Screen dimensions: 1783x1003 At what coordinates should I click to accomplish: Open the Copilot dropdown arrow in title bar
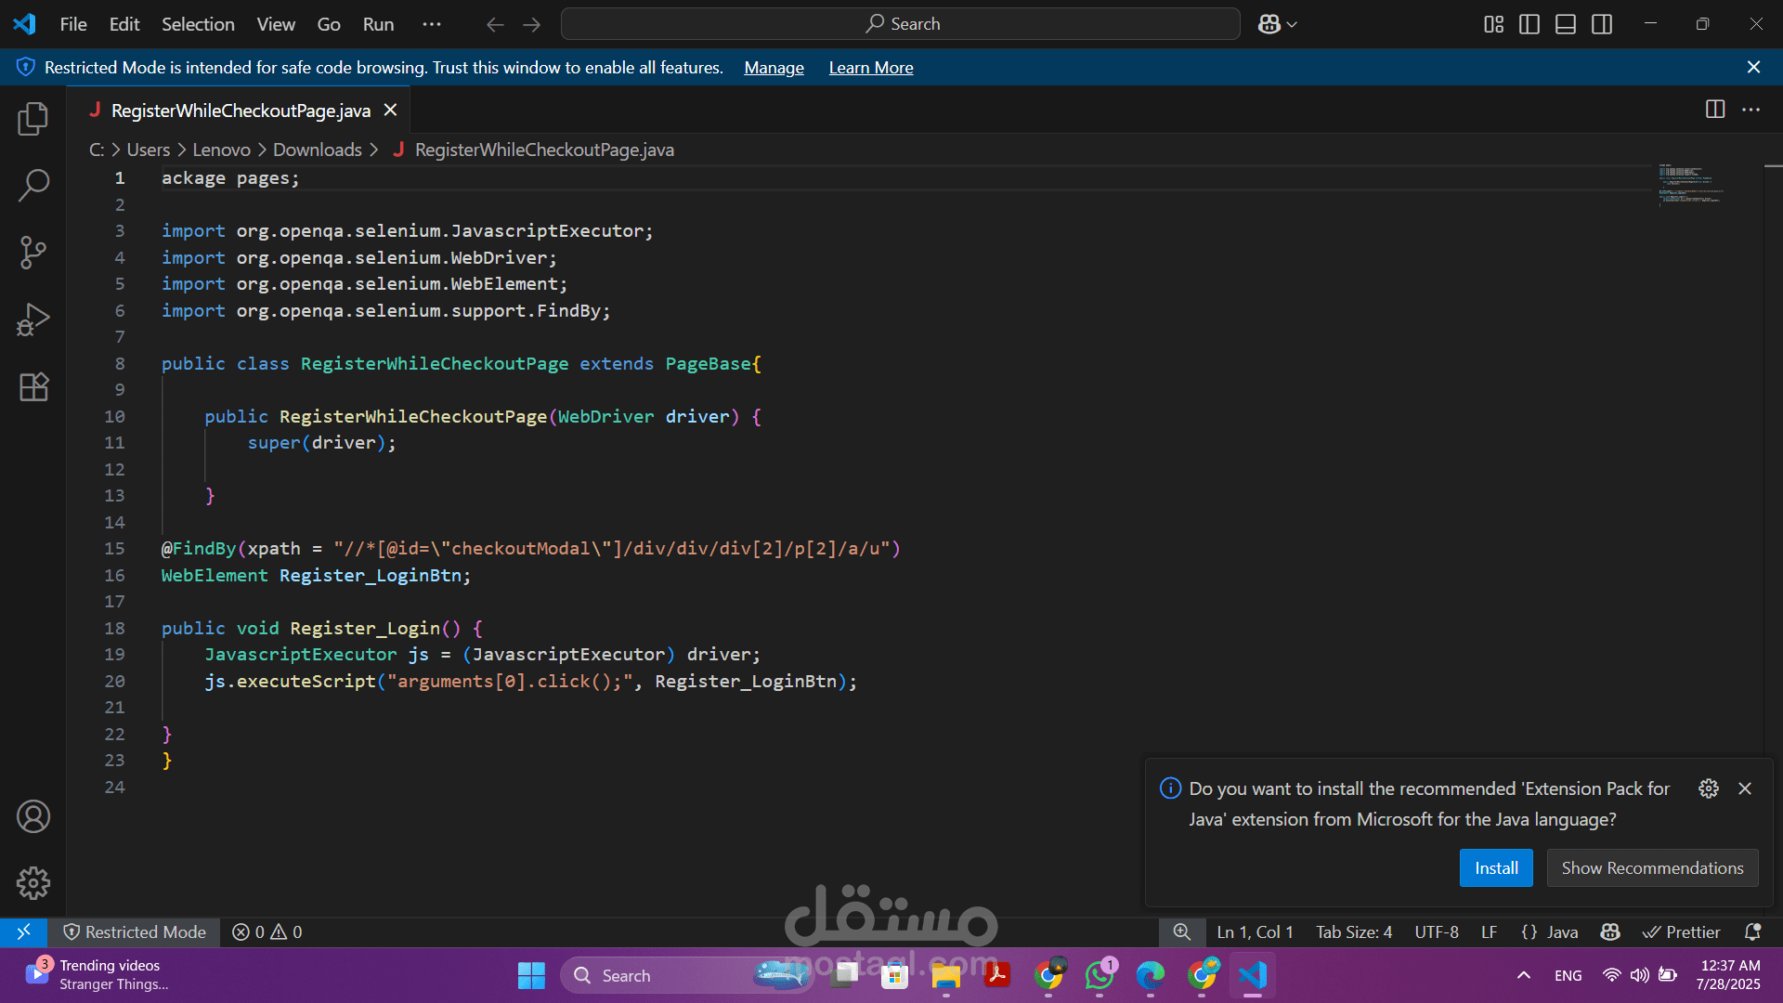point(1292,25)
